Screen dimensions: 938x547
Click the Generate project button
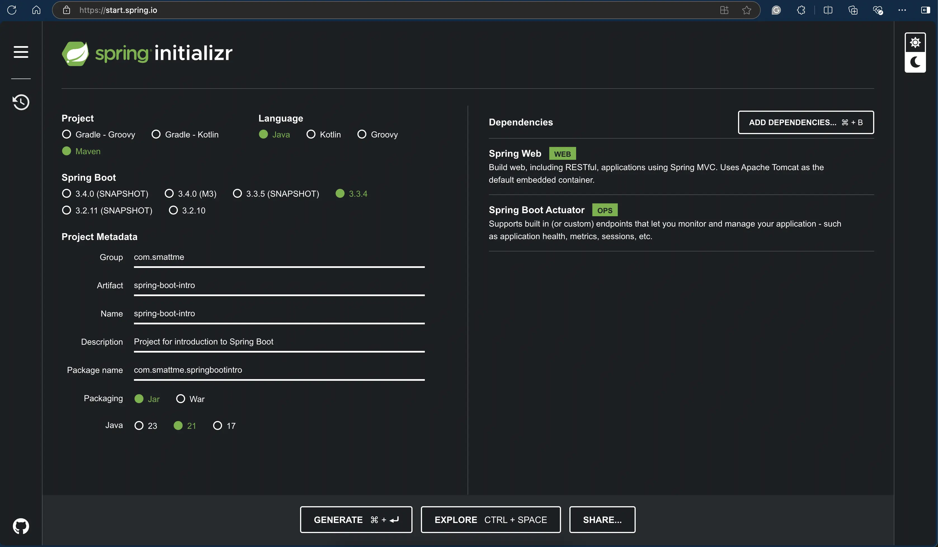[x=356, y=520]
